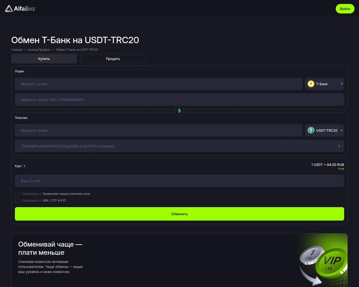
Task: Click the Обменивай чаще — плати меньше heading
Action: click(50, 248)
